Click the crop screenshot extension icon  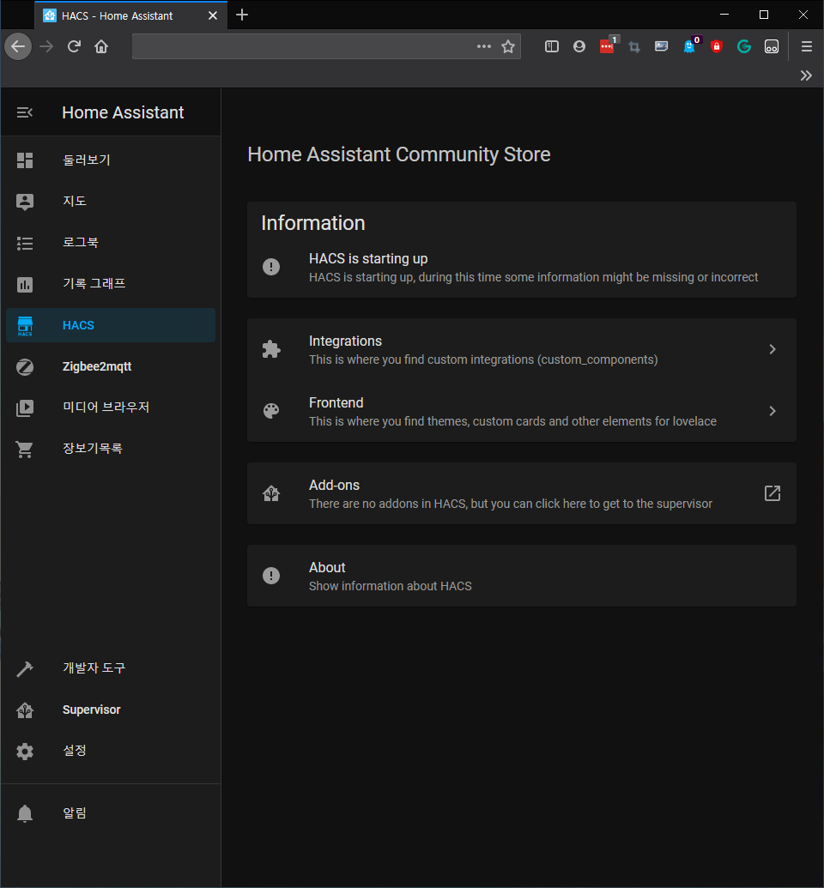[x=634, y=47]
